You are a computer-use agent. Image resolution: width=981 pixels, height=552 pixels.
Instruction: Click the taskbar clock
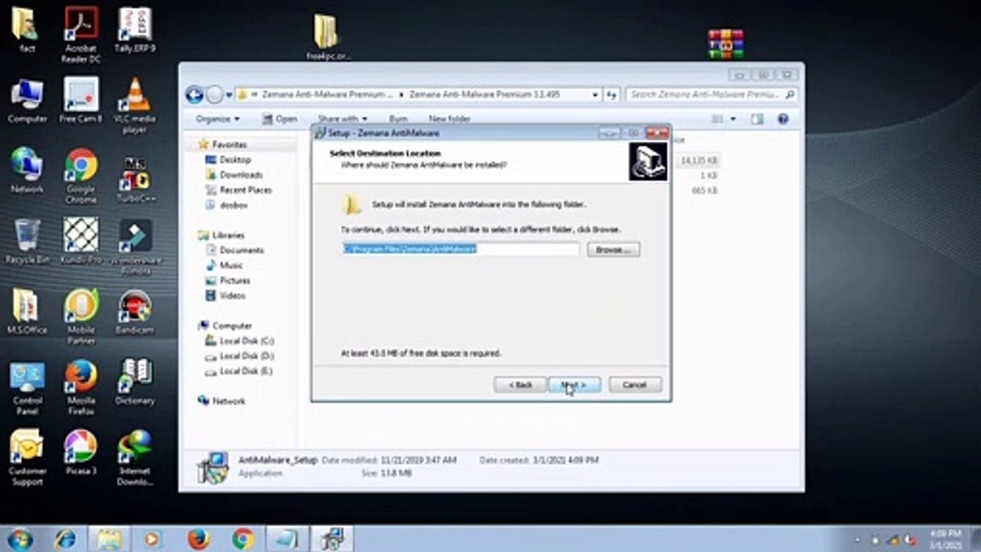click(x=944, y=539)
